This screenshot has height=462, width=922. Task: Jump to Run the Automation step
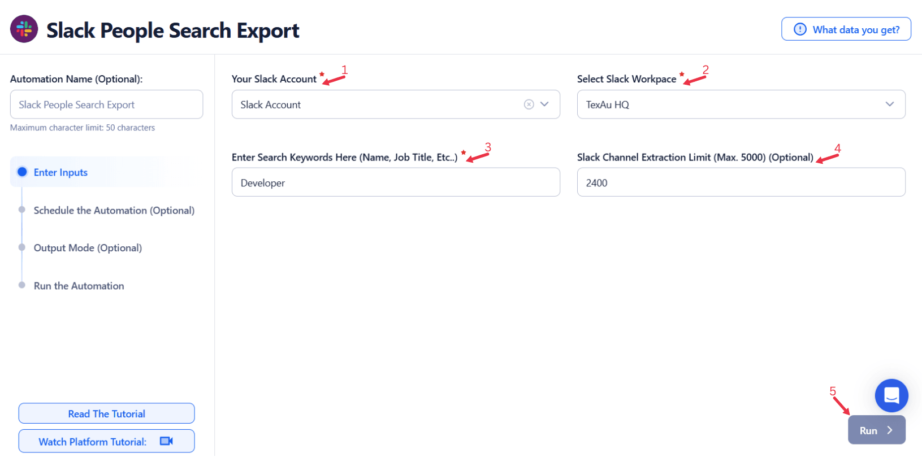click(79, 286)
